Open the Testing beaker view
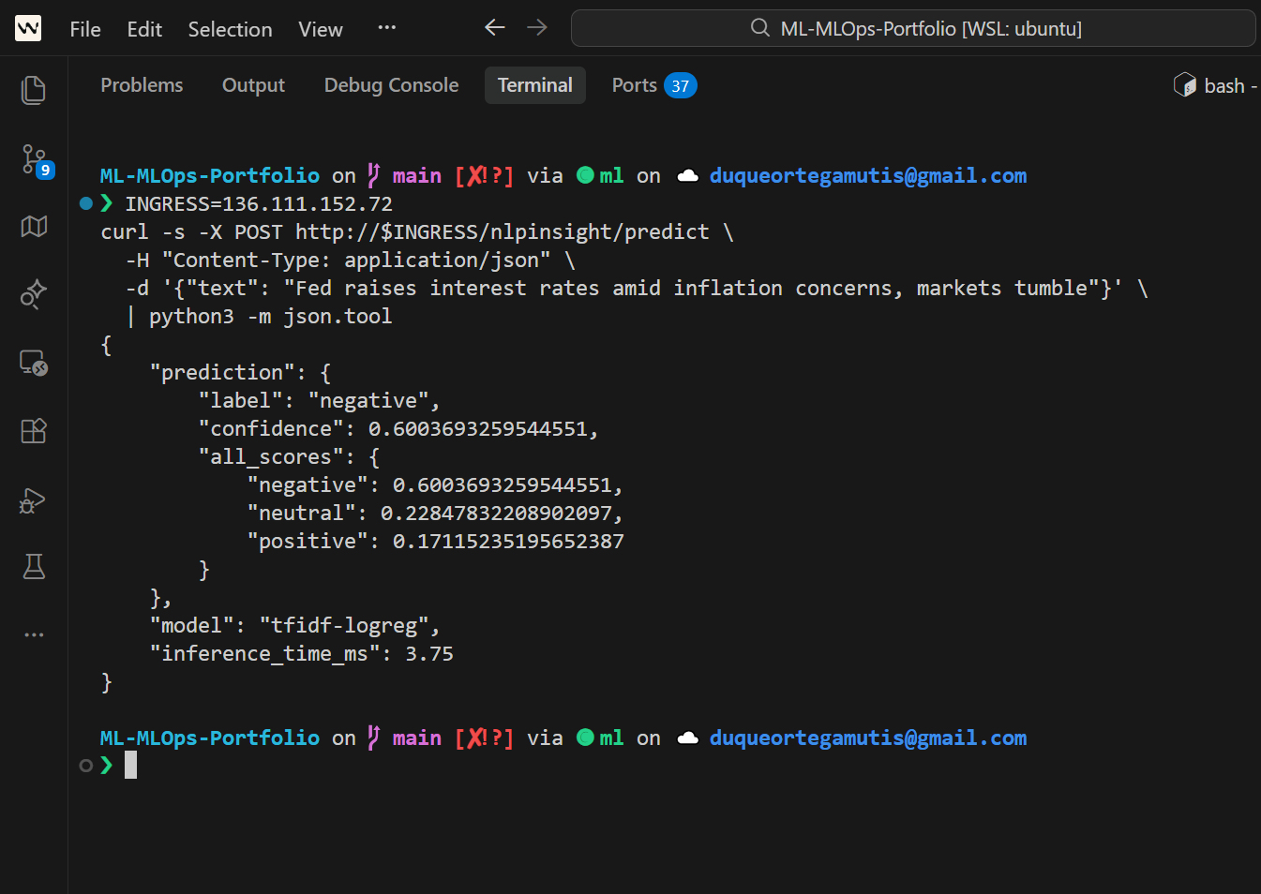 [x=33, y=566]
